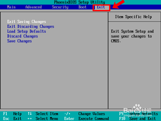Click the -/+ key symbol in footer

click(x=67, y=114)
